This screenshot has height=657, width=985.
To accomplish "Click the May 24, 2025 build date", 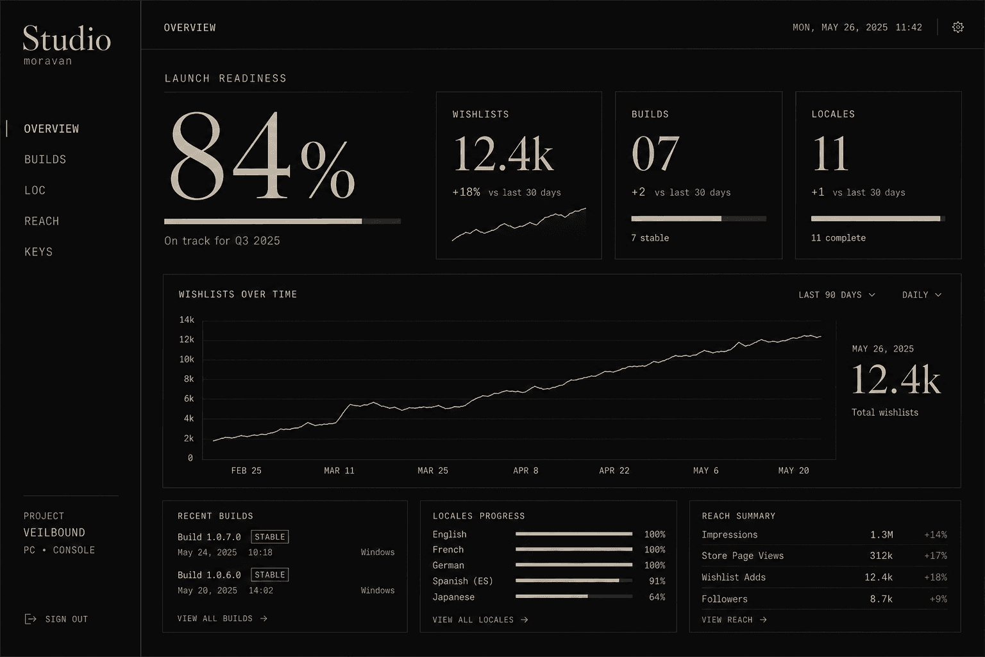I will (207, 552).
